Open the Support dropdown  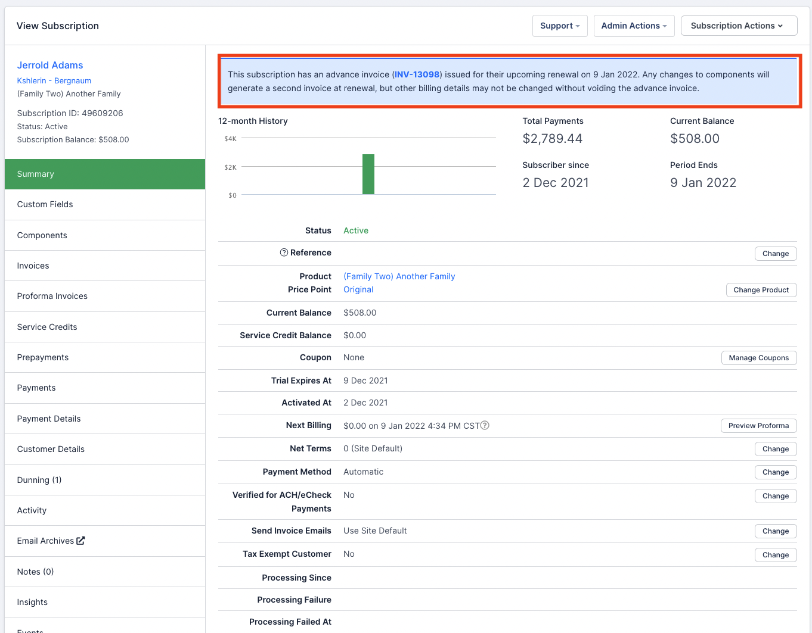(559, 26)
